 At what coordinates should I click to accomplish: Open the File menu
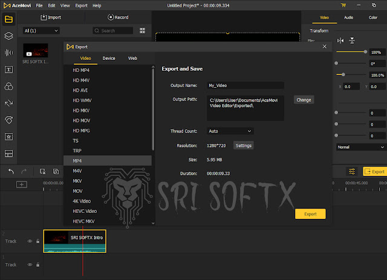click(x=39, y=5)
